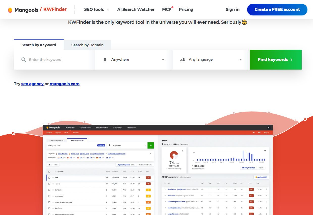Select the main Search by Domain tab
This screenshot has height=215, width=313.
(x=87, y=45)
